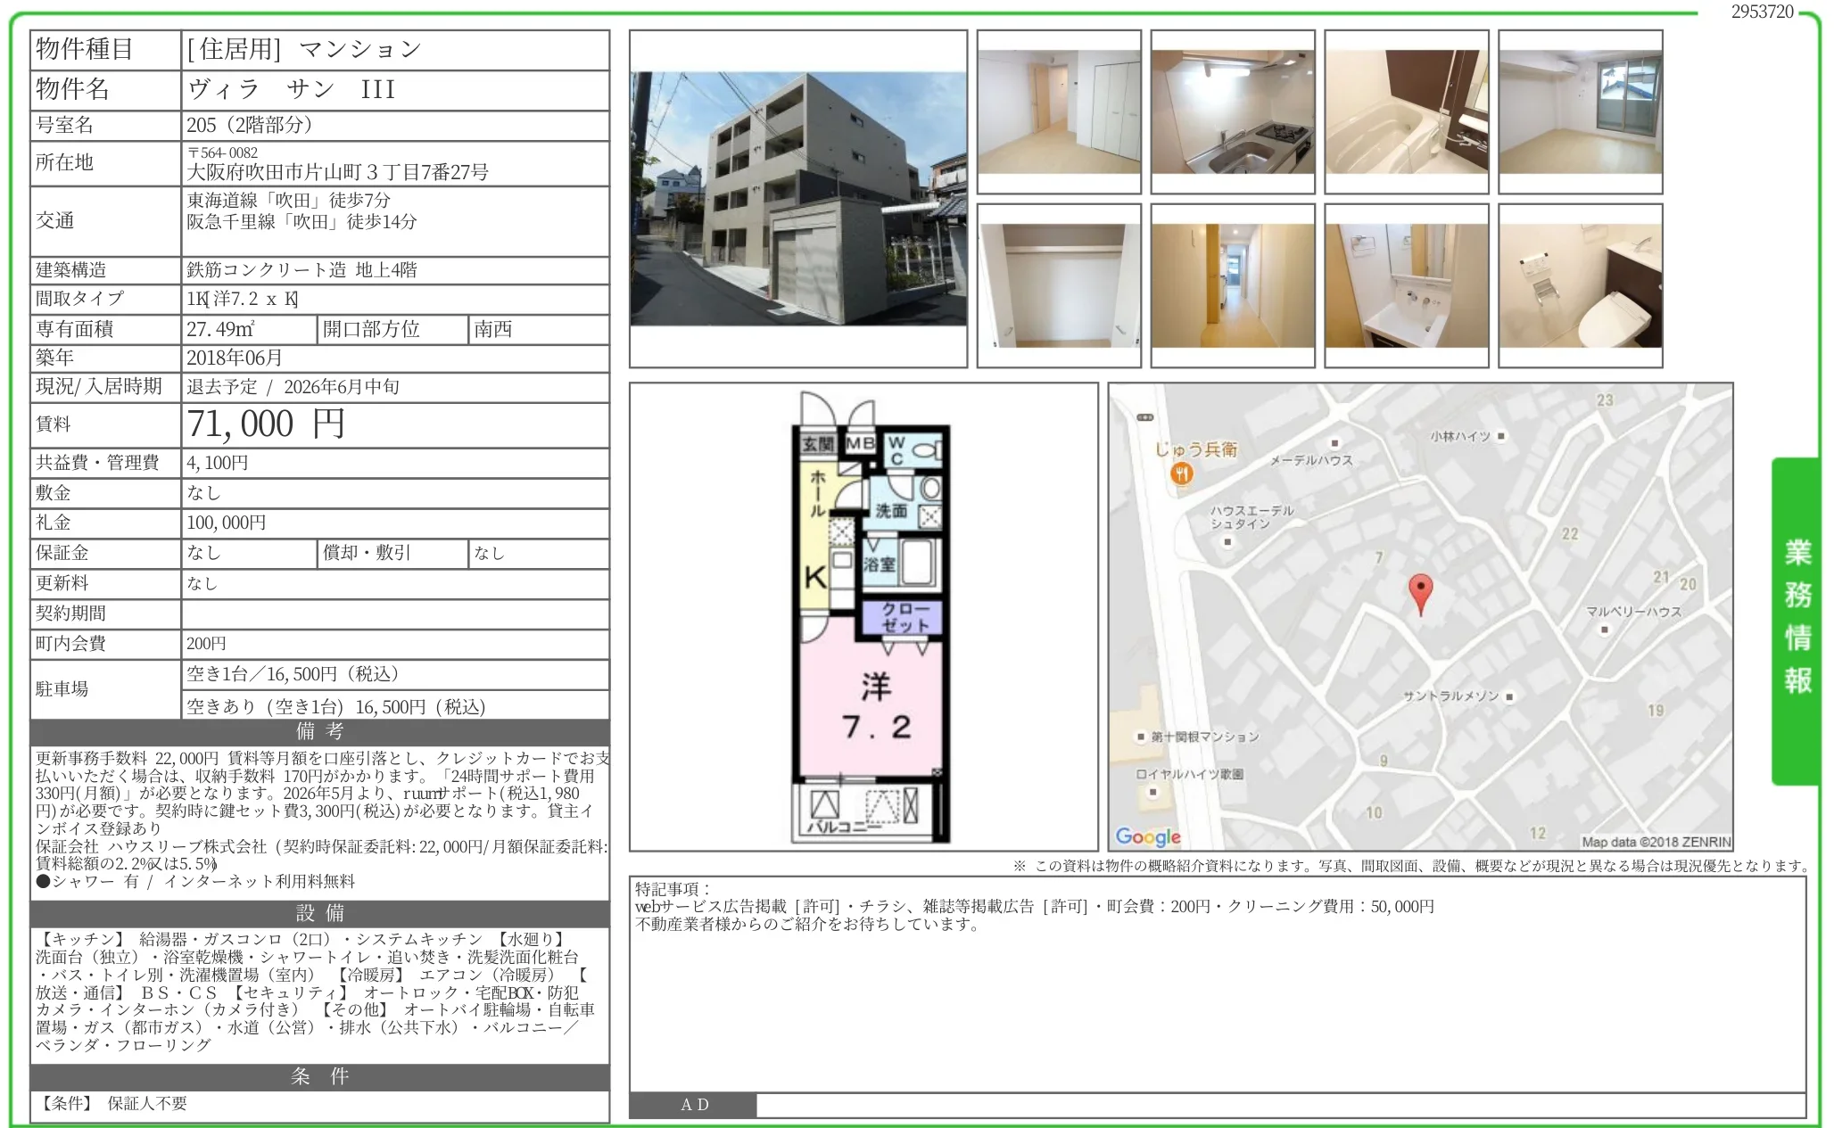Click the Map data ZENRIN attribution
The image size is (1834, 1128).
[1655, 841]
